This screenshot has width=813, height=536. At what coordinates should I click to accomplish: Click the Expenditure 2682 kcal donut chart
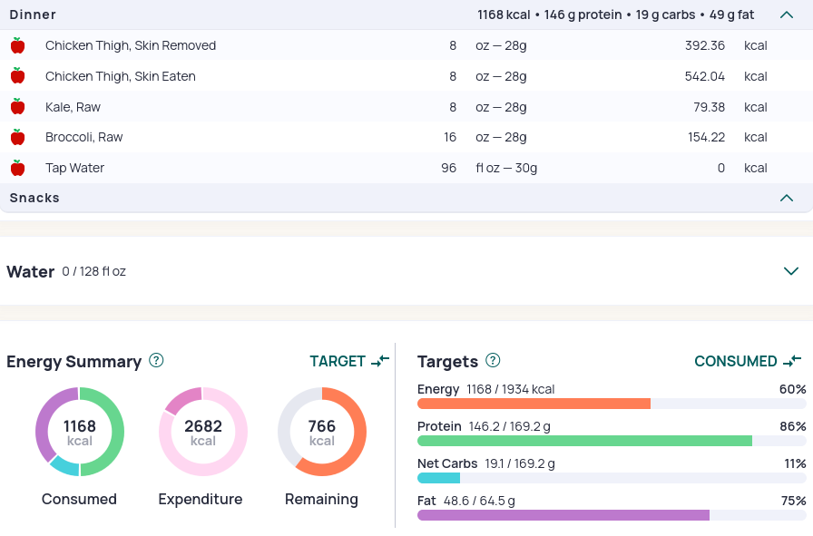coord(202,432)
